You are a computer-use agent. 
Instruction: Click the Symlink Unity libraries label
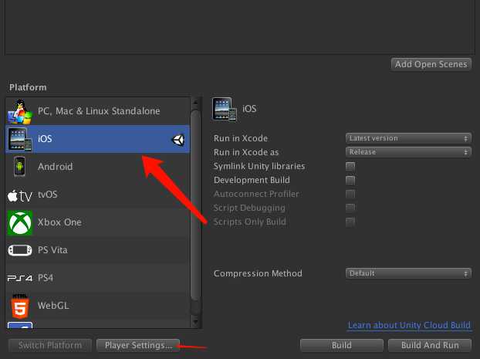point(259,166)
